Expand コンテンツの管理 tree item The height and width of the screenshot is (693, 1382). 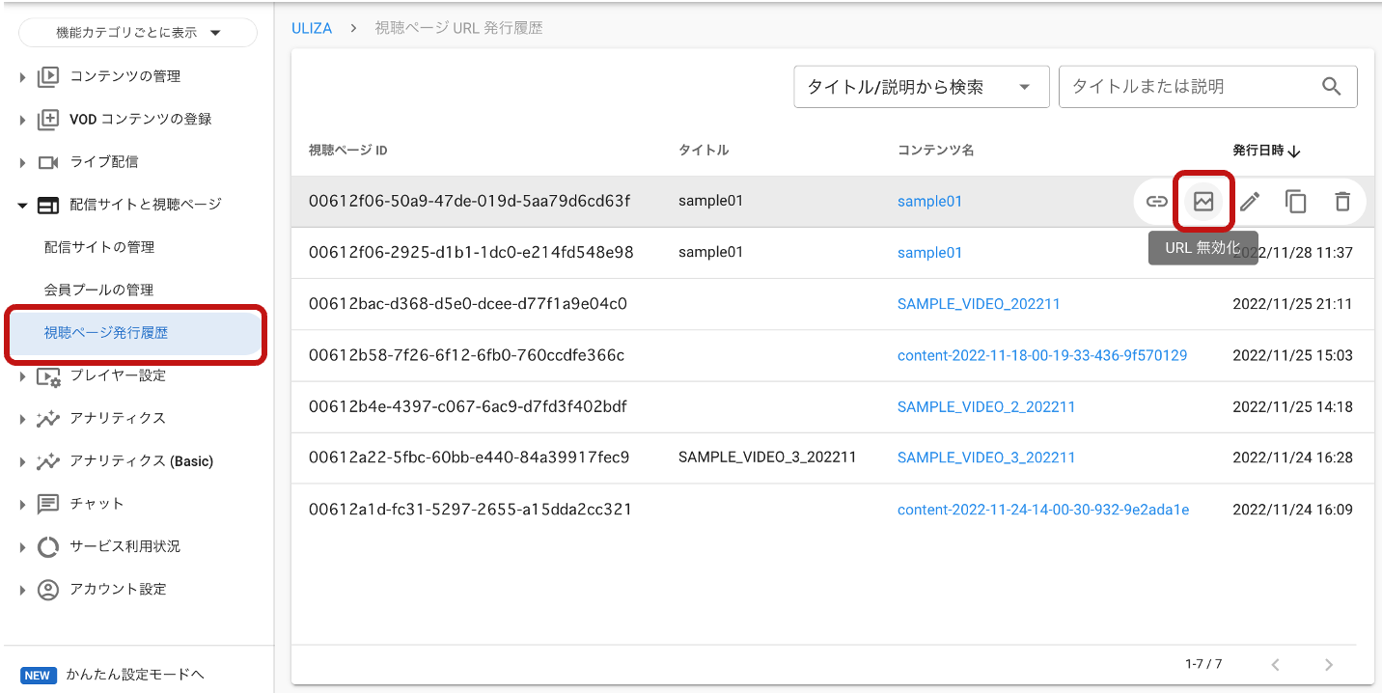tap(23, 77)
